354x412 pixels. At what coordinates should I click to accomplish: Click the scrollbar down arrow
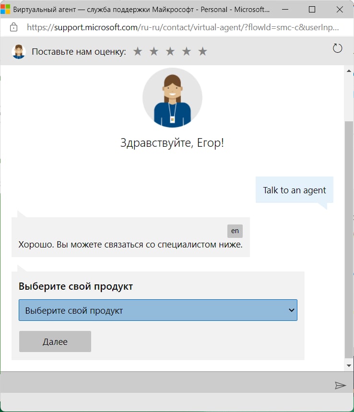(x=349, y=365)
